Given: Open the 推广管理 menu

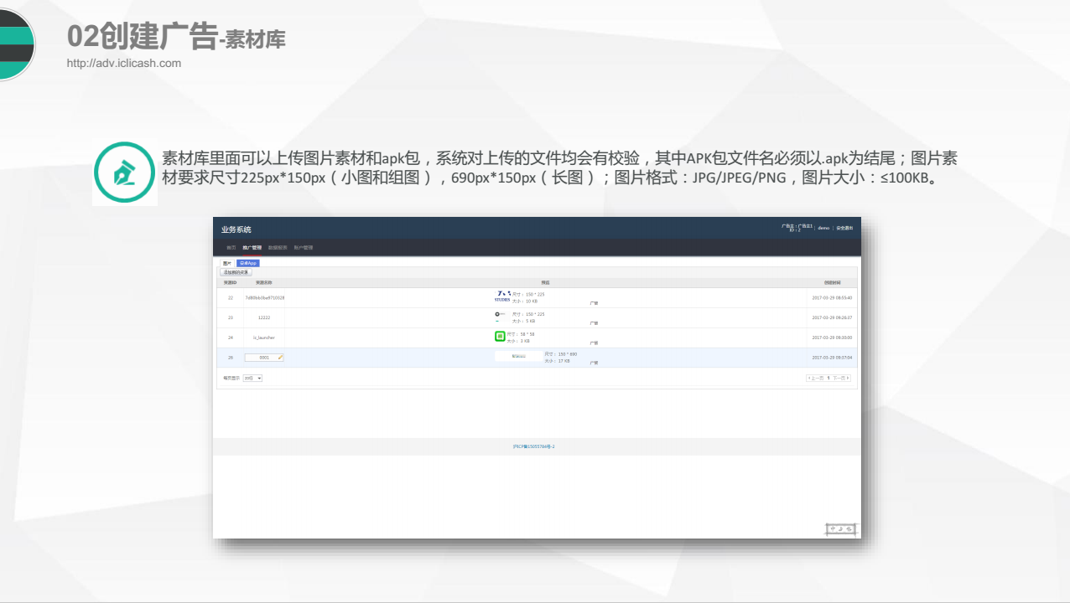Looking at the screenshot, I should coord(252,247).
